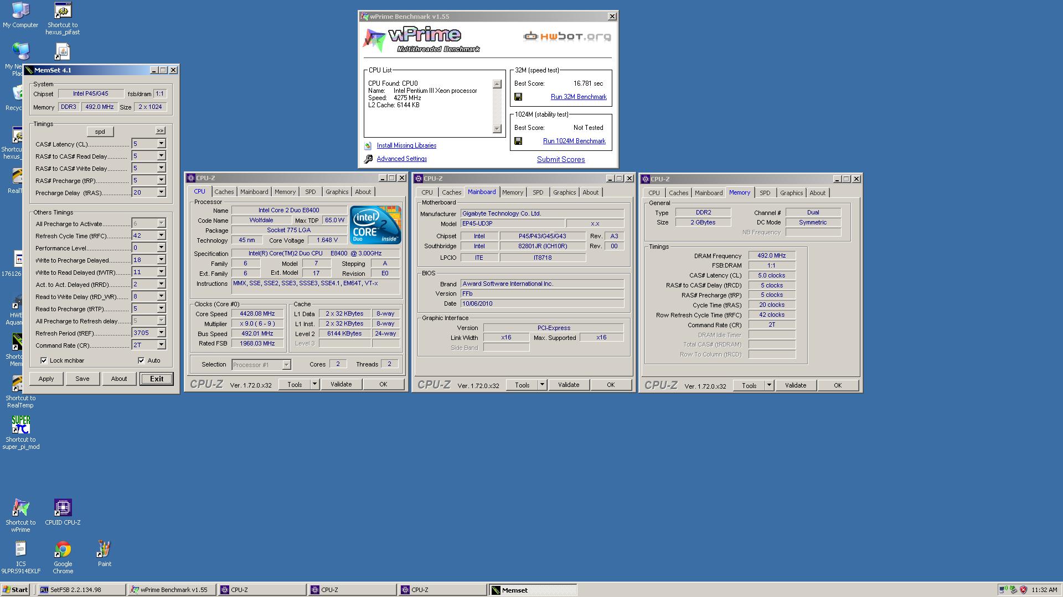
Task: Click the Core Speed value 4428.08 MHz
Action: click(257, 313)
